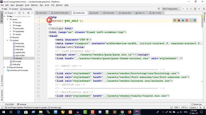Viewport: 206px width, 115px height.
Task: Click the 2:2 cursor position indicator
Action: click(x=172, y=108)
